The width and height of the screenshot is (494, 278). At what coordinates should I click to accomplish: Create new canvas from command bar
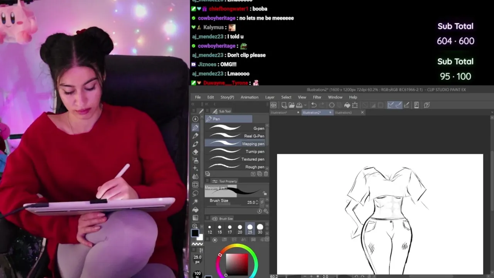[x=284, y=105]
